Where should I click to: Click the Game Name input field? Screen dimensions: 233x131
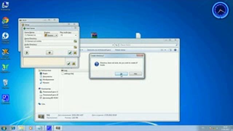point(33,35)
